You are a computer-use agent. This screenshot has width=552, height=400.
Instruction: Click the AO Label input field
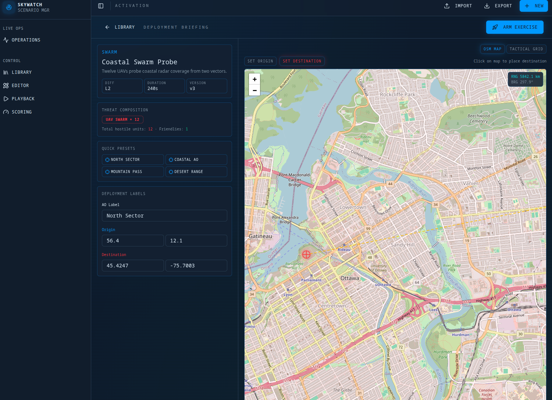[164, 216]
